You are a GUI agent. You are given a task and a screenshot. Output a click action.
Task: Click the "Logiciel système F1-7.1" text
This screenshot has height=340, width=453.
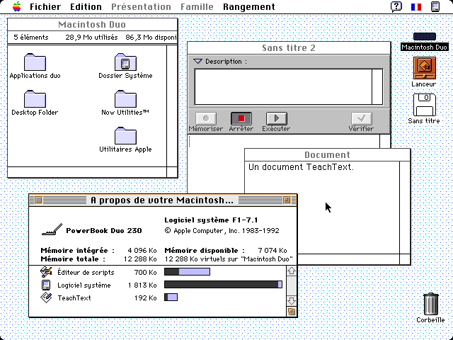pyautogui.click(x=211, y=220)
